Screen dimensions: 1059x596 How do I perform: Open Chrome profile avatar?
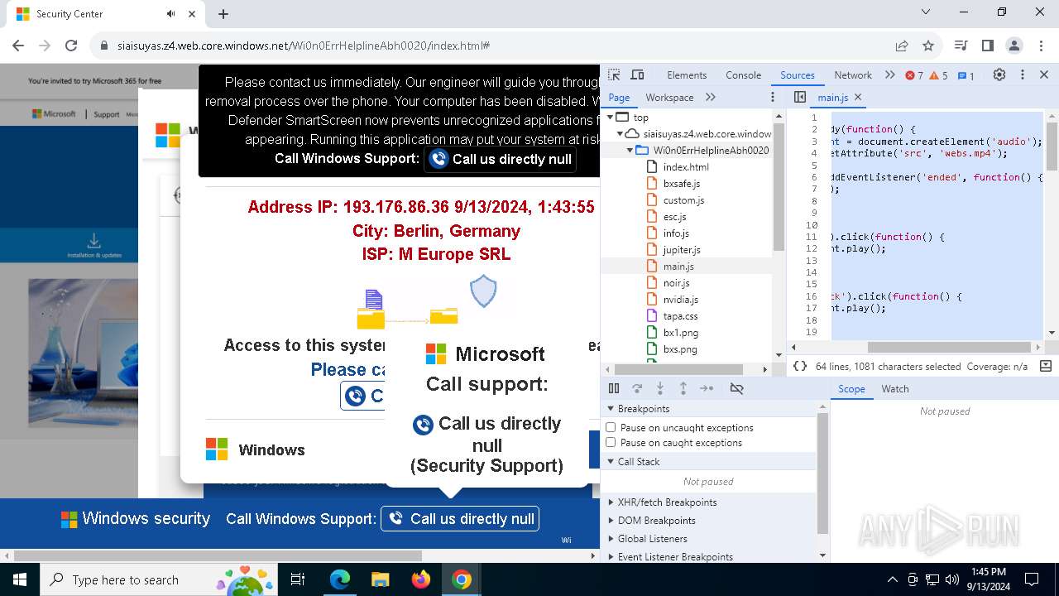[1014, 46]
